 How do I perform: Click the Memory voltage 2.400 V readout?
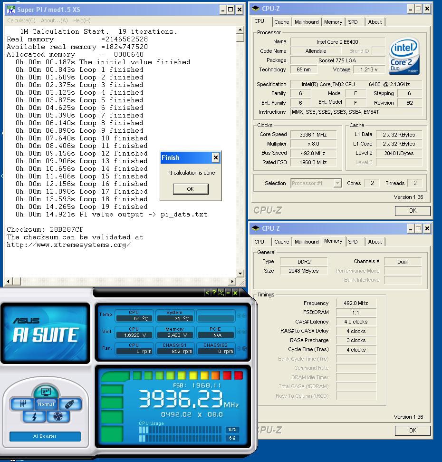175,335
